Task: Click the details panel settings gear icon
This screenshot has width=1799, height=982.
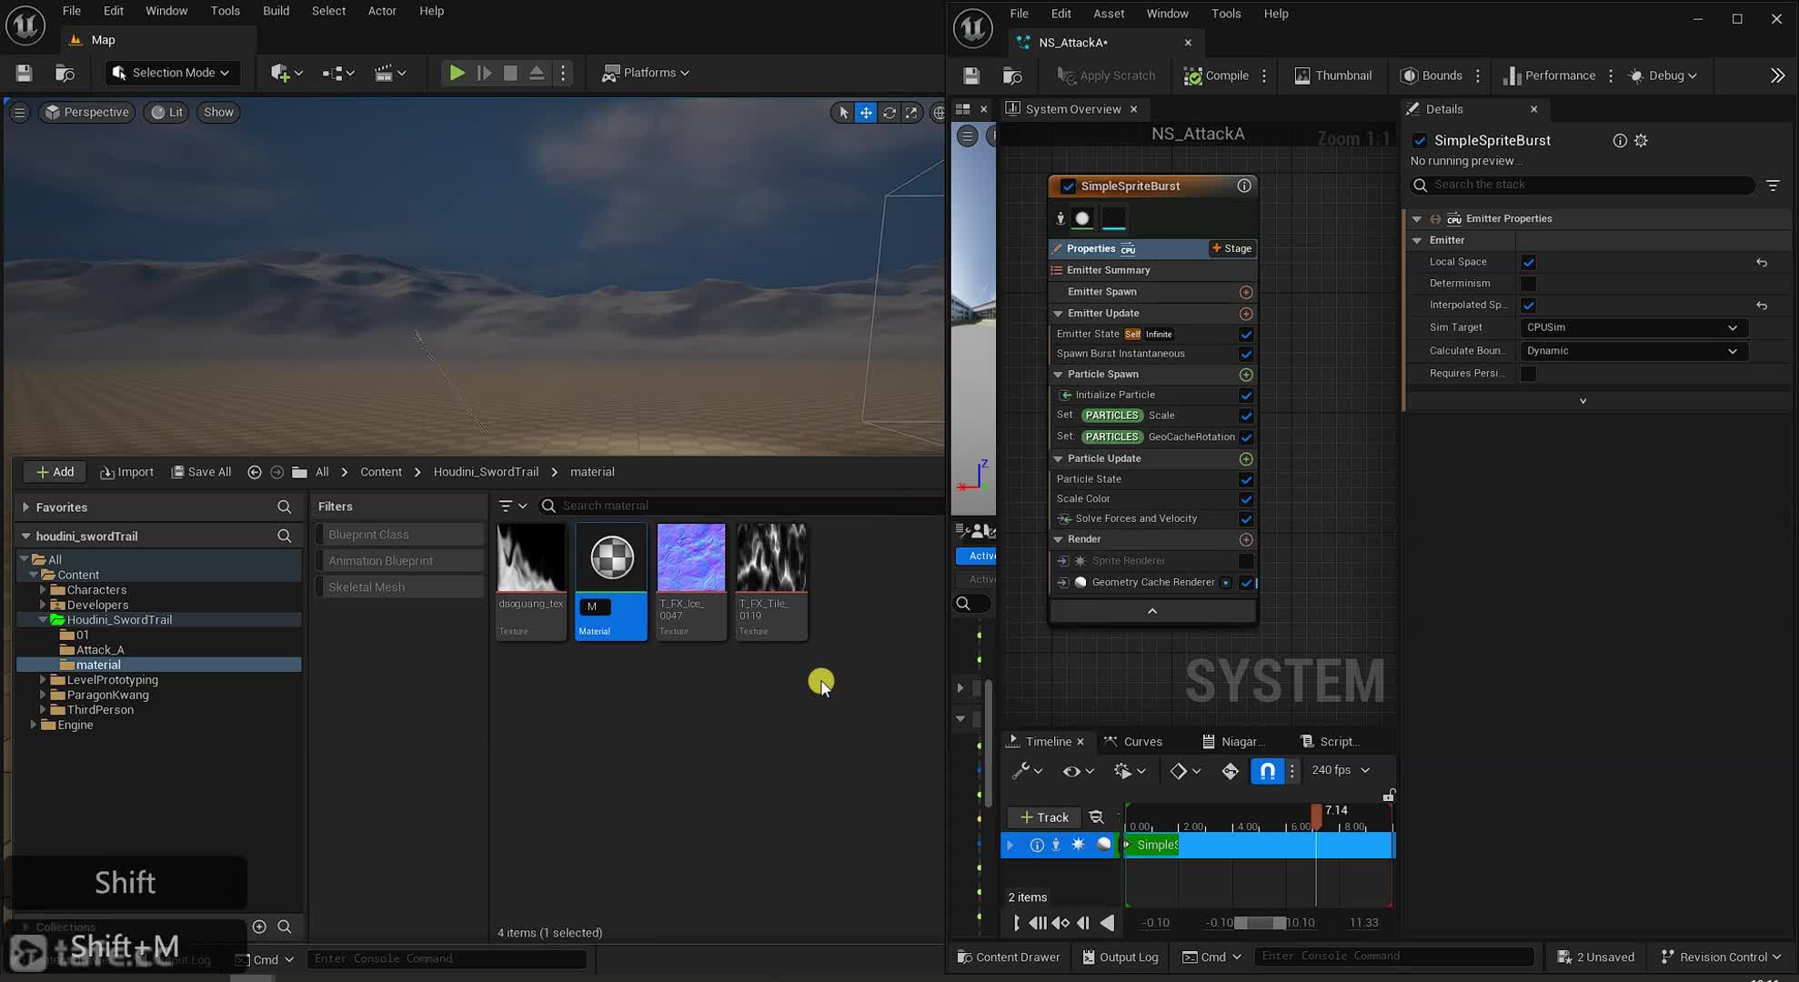Action: click(x=1641, y=140)
